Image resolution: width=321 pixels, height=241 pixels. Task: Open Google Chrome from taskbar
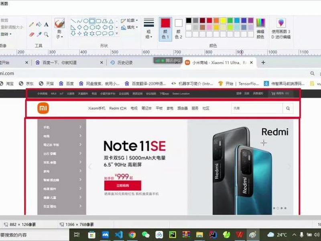[x=132, y=235]
